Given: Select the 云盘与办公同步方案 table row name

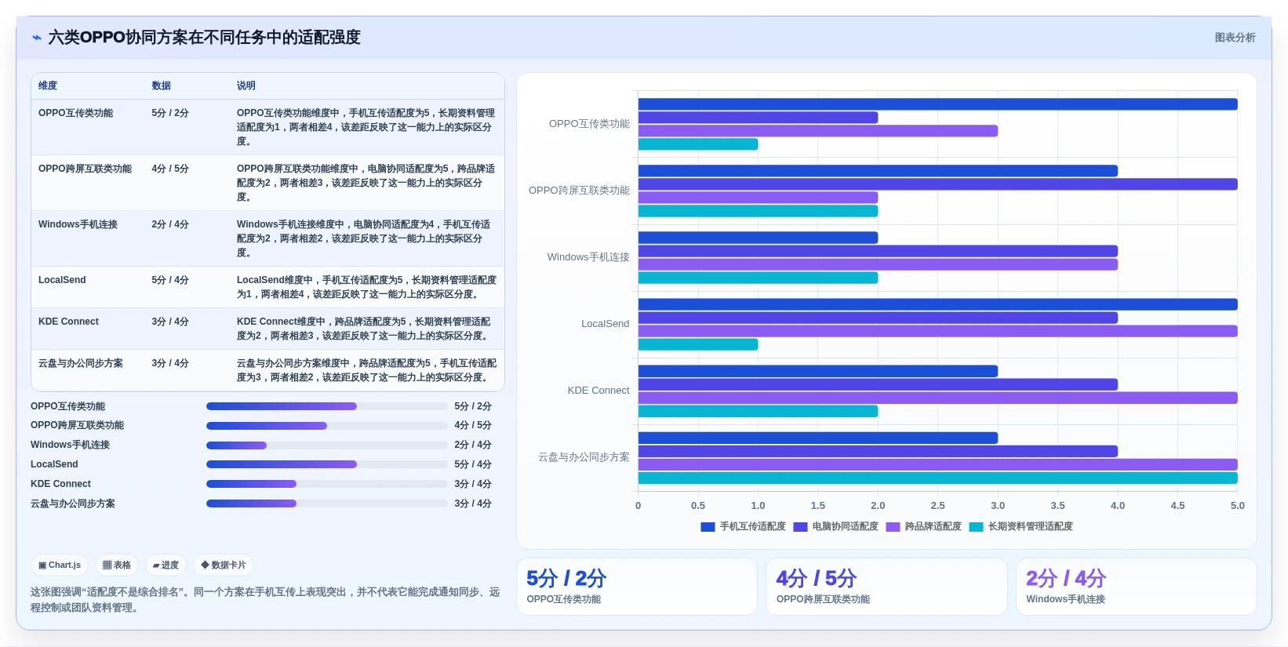Looking at the screenshot, I should point(80,363).
